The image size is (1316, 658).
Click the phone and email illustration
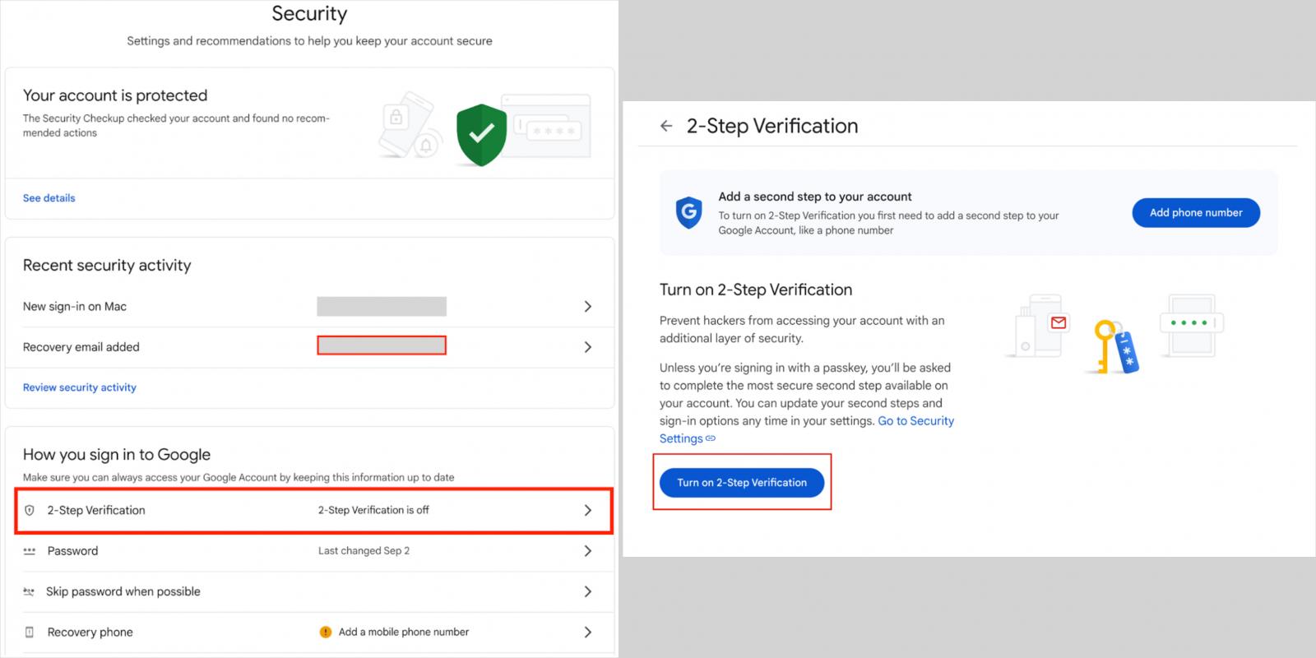[1040, 327]
